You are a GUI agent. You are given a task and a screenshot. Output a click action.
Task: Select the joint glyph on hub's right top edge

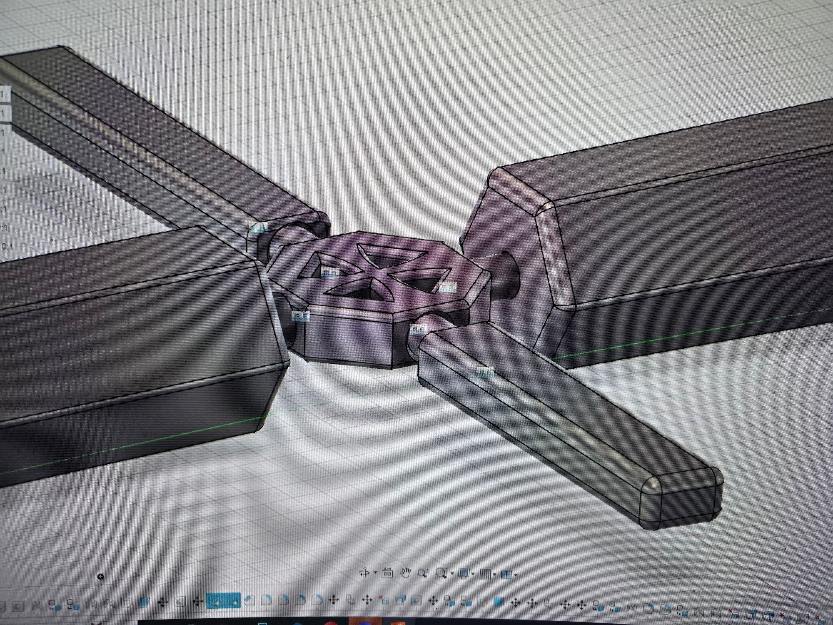coord(448,287)
